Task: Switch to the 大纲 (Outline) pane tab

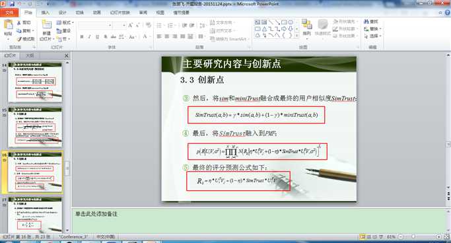Action: coord(30,55)
